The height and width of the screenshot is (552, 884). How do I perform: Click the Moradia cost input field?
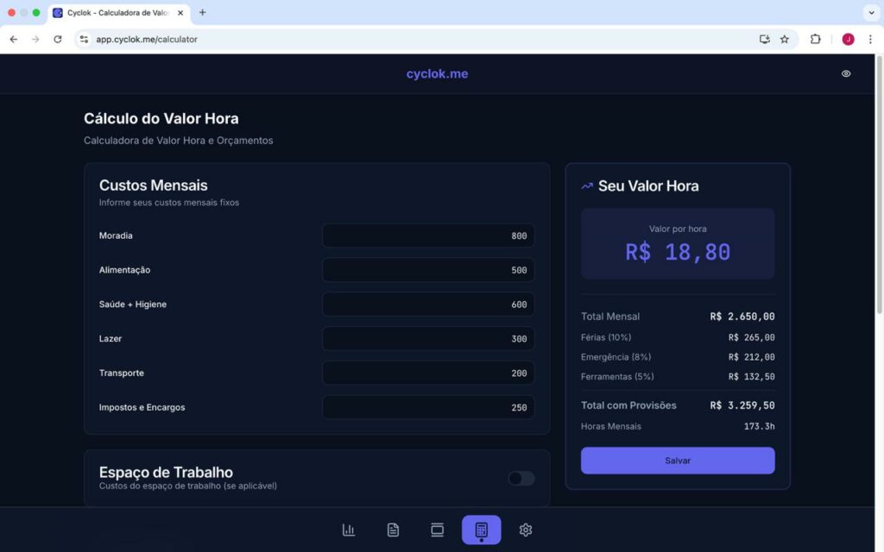click(x=428, y=235)
